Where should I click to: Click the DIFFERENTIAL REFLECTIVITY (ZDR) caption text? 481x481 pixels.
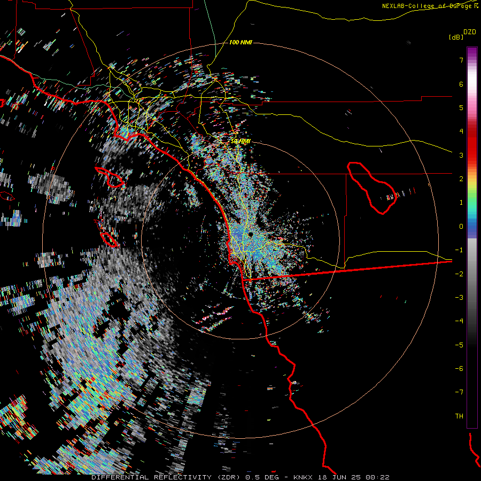coord(167,477)
